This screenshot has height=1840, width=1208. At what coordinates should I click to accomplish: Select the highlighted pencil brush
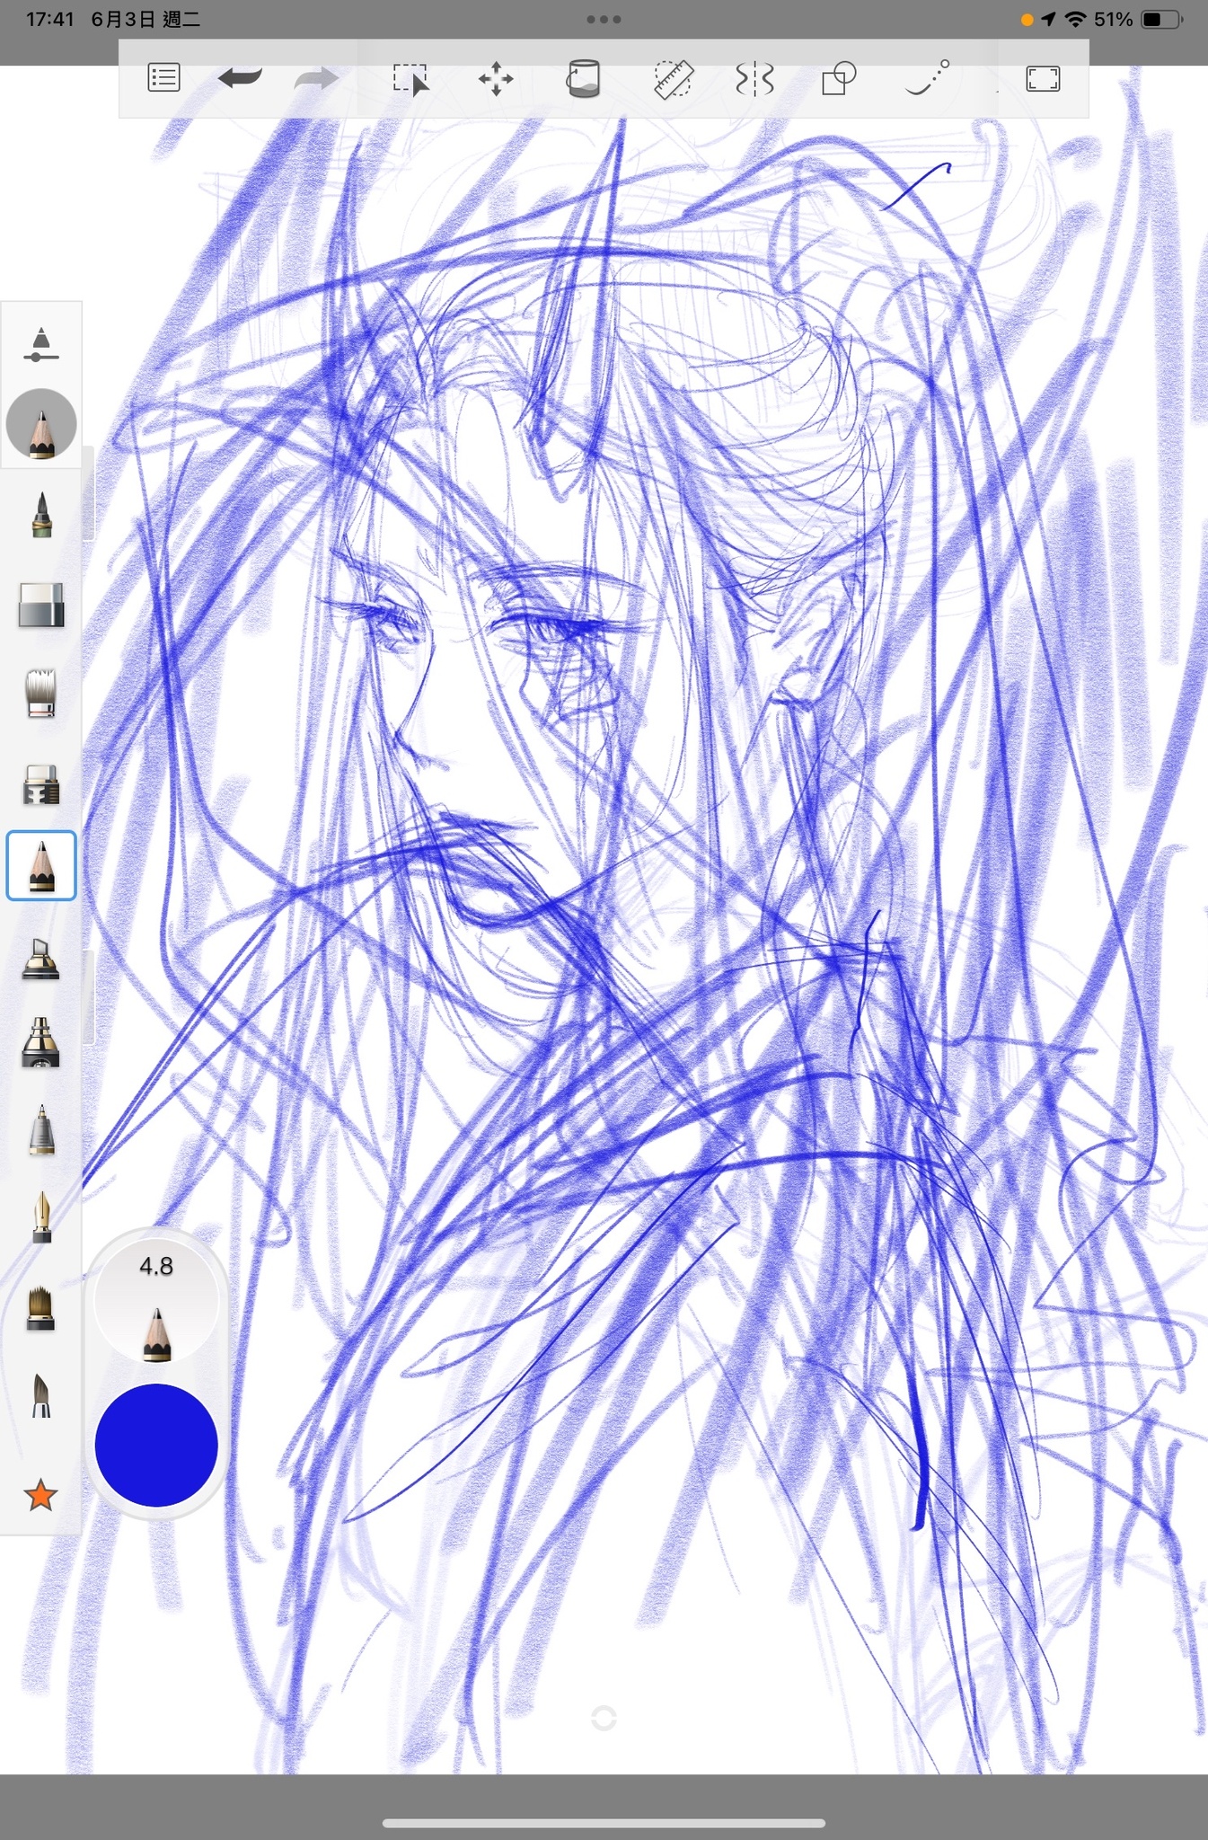tap(41, 866)
